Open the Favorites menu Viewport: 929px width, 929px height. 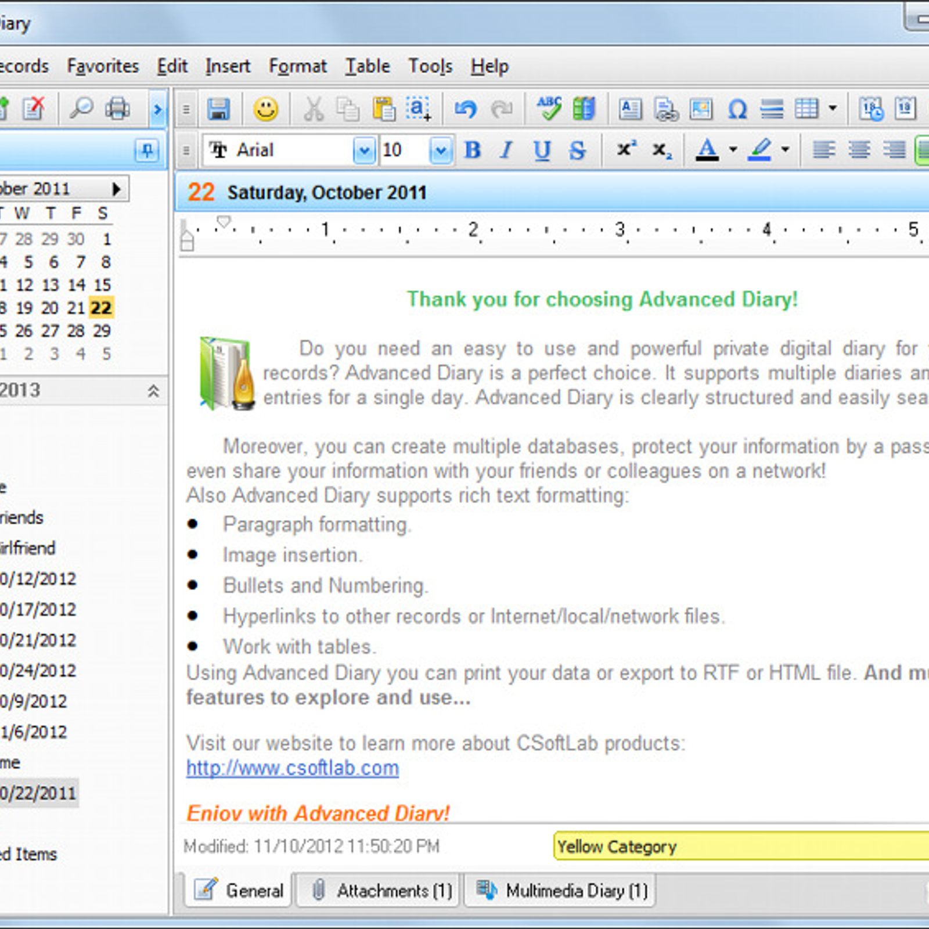[103, 66]
